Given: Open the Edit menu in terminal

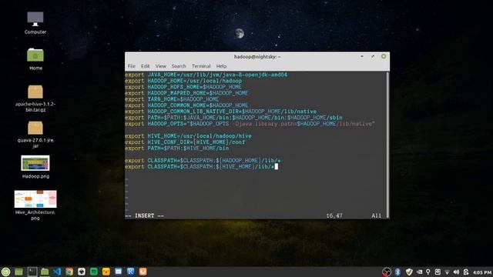Looking at the screenshot, I should point(145,66).
